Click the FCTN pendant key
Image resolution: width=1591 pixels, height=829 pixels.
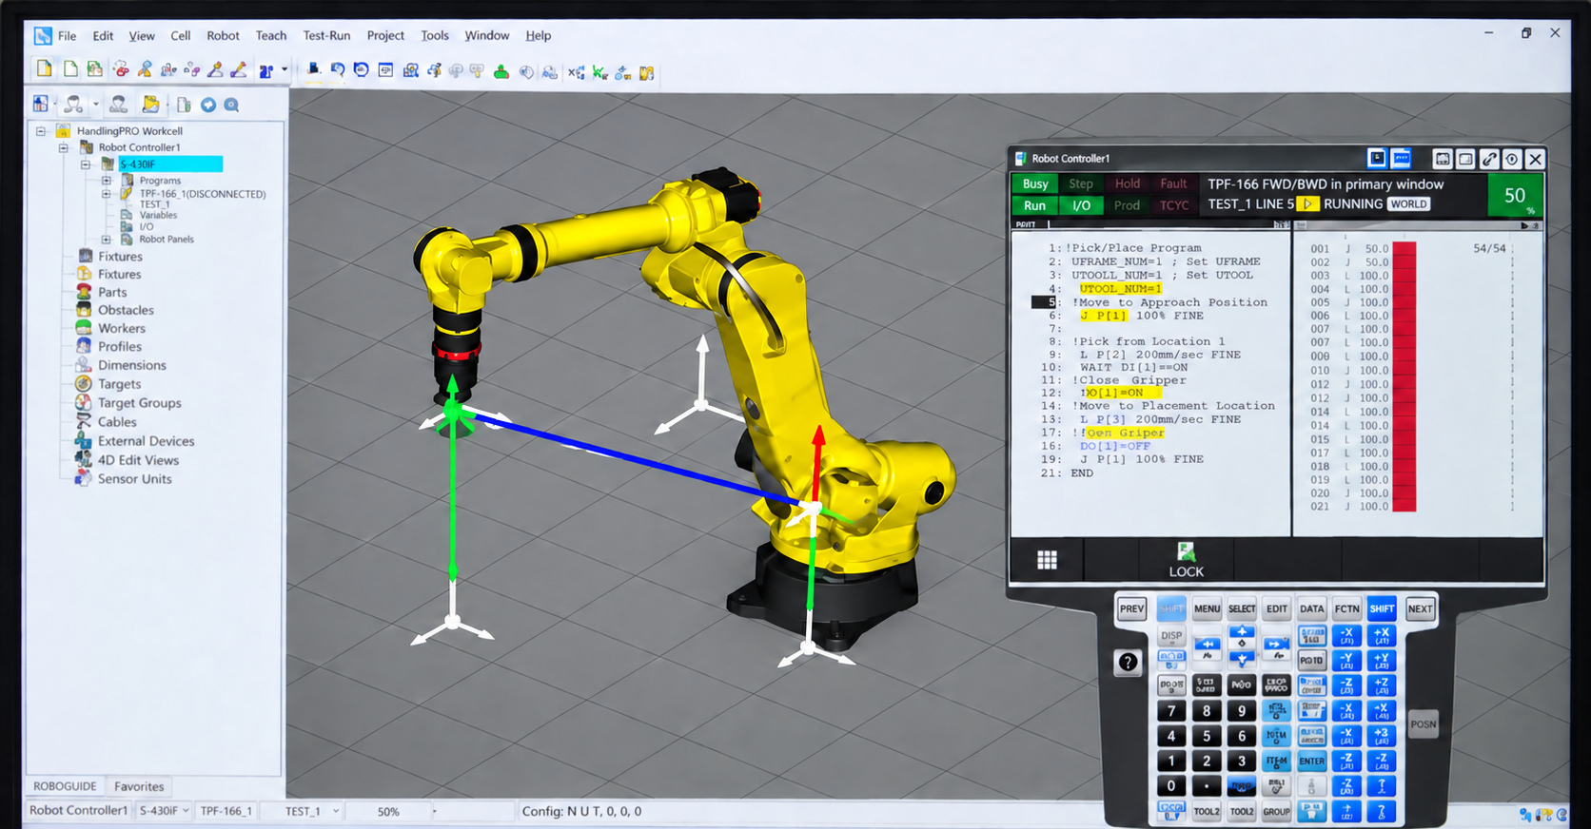point(1346,608)
